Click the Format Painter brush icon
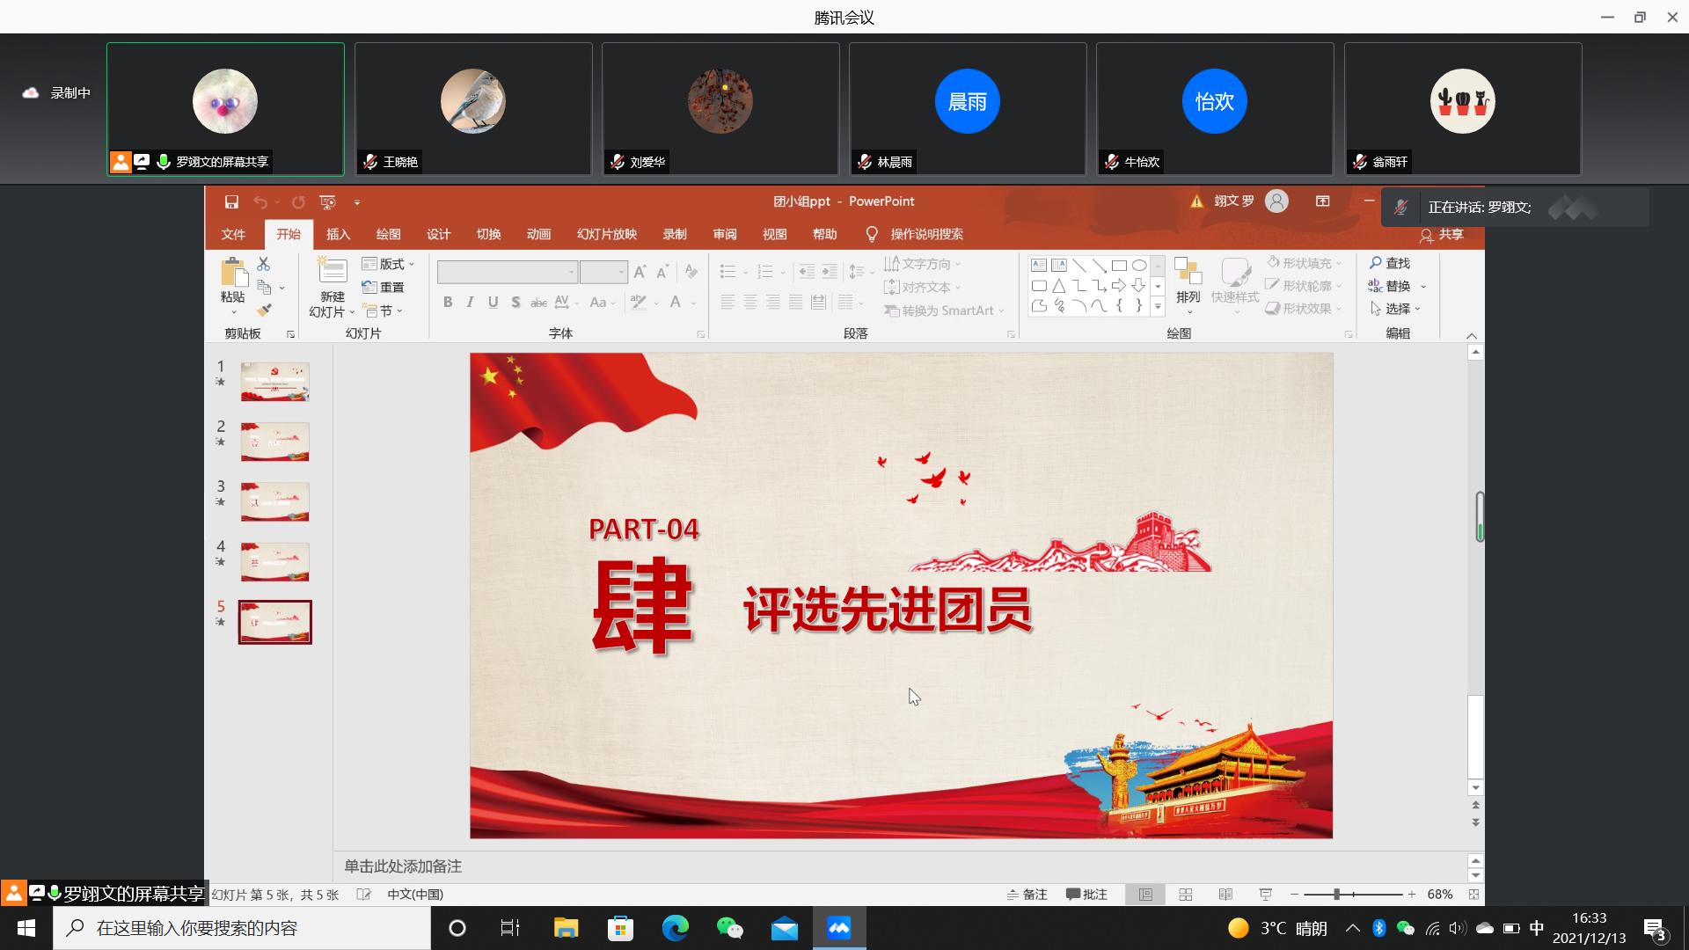Screen dimensions: 1689x950 point(263,311)
